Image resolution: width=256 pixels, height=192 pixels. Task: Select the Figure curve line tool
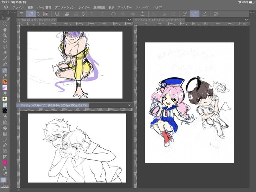point(5,140)
